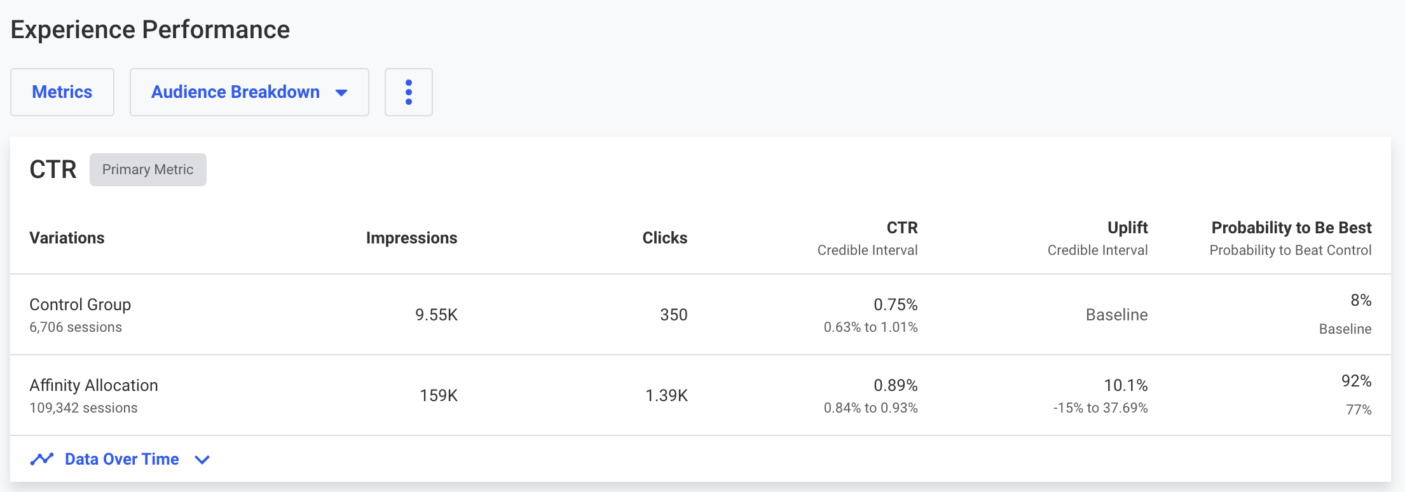1405x492 pixels.
Task: Open the three-dot overflow menu
Action: point(409,92)
